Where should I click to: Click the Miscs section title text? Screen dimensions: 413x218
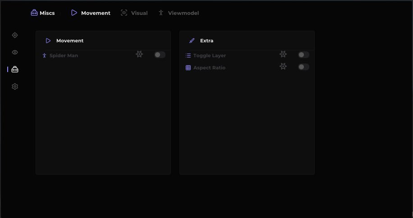(47, 13)
